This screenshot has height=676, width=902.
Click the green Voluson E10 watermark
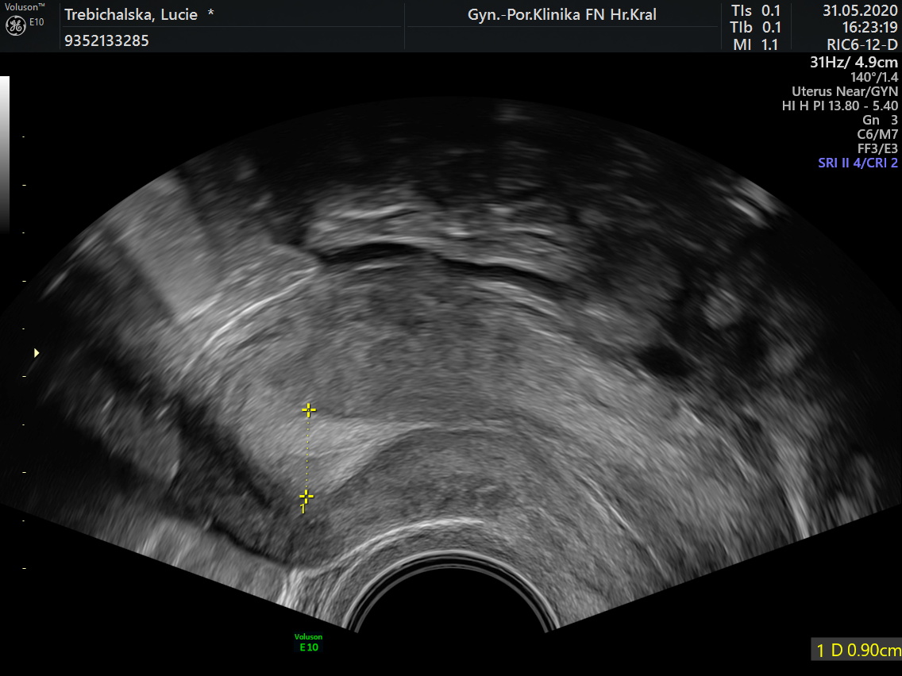click(x=306, y=642)
